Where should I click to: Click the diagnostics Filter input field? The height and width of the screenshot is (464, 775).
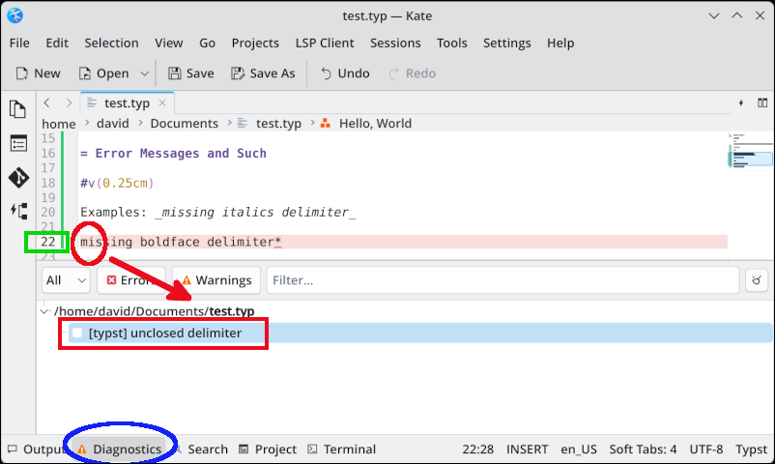(x=502, y=280)
